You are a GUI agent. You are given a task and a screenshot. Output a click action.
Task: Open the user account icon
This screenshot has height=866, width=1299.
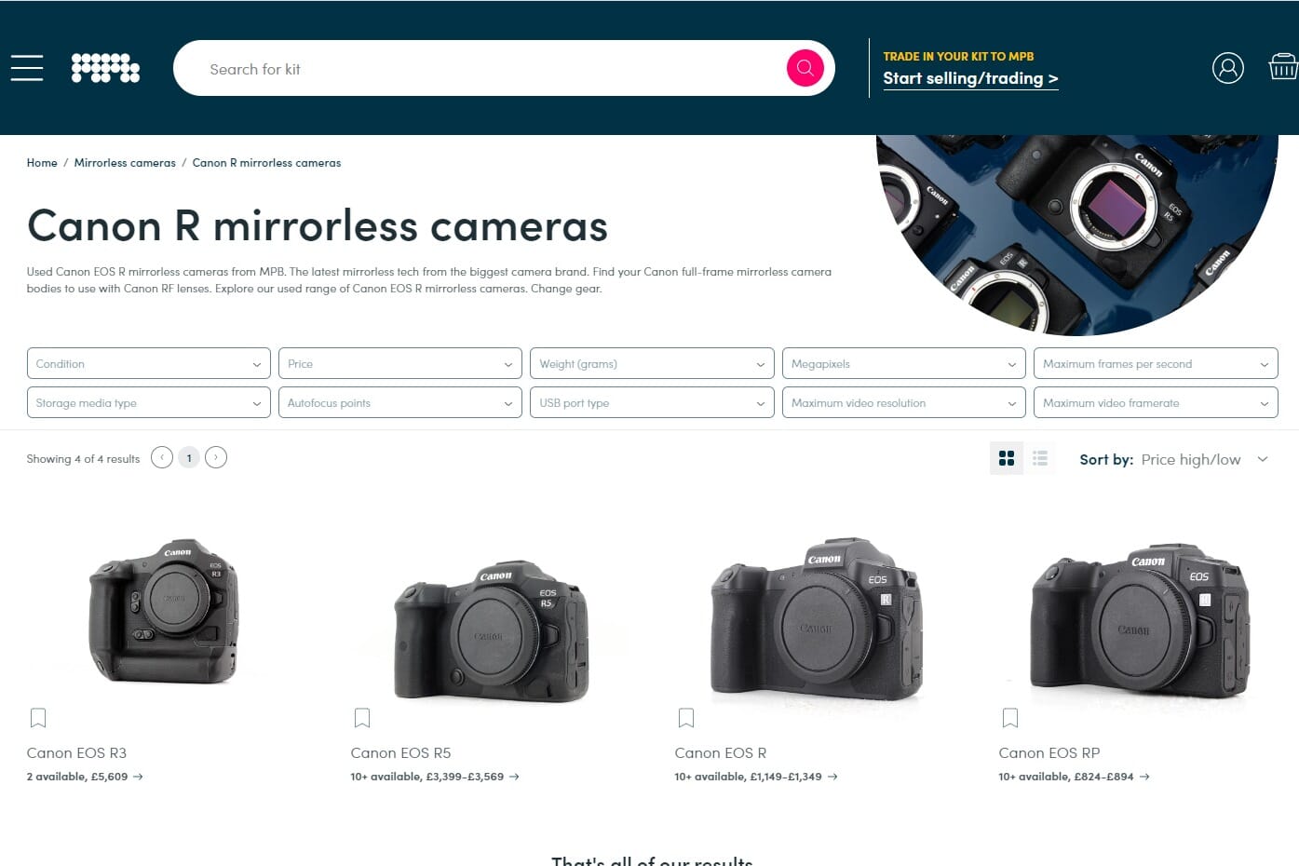point(1227,68)
